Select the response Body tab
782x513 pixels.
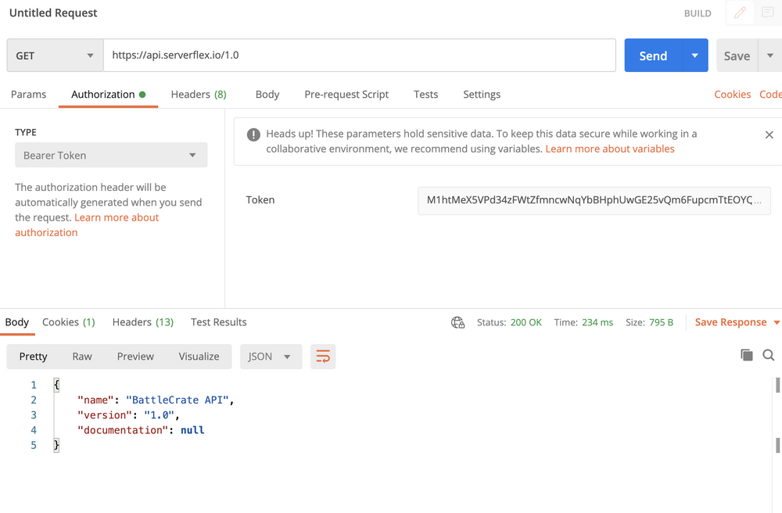pyautogui.click(x=17, y=322)
